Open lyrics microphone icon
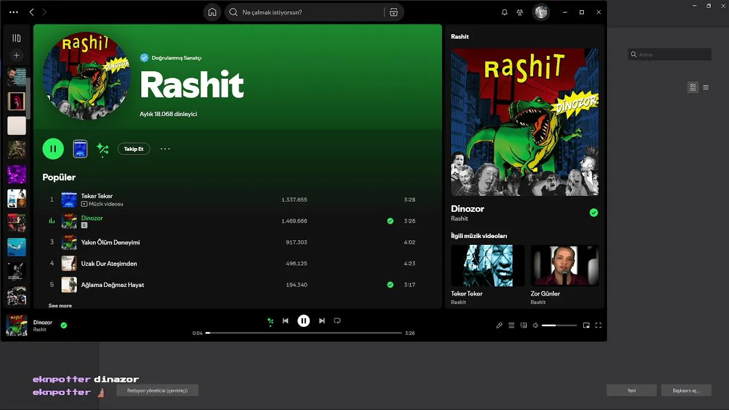The image size is (729, 410). click(499, 325)
